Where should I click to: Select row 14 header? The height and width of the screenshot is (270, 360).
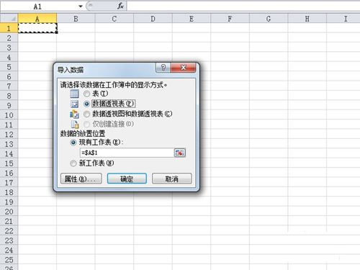pos(9,153)
